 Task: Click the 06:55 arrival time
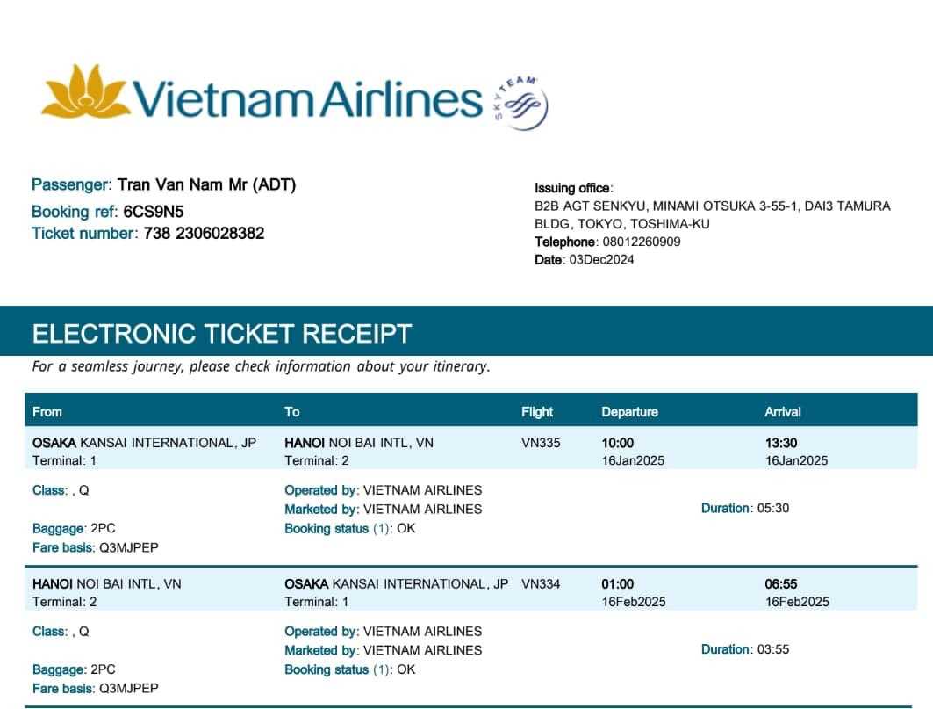[x=781, y=584]
